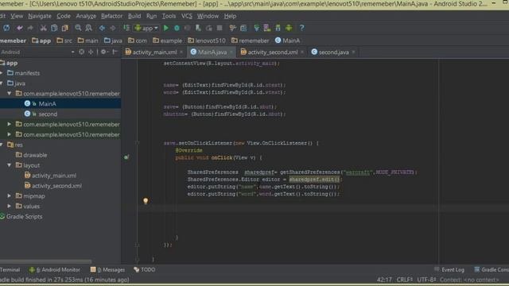Click the 42:17 cursor position status
Viewport: 509px width, 286px height.
(384, 280)
